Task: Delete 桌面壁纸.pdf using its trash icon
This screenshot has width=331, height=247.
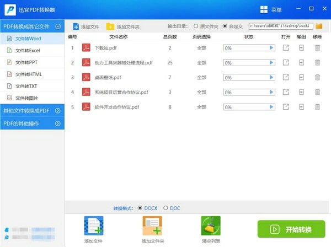Action: coord(317,77)
